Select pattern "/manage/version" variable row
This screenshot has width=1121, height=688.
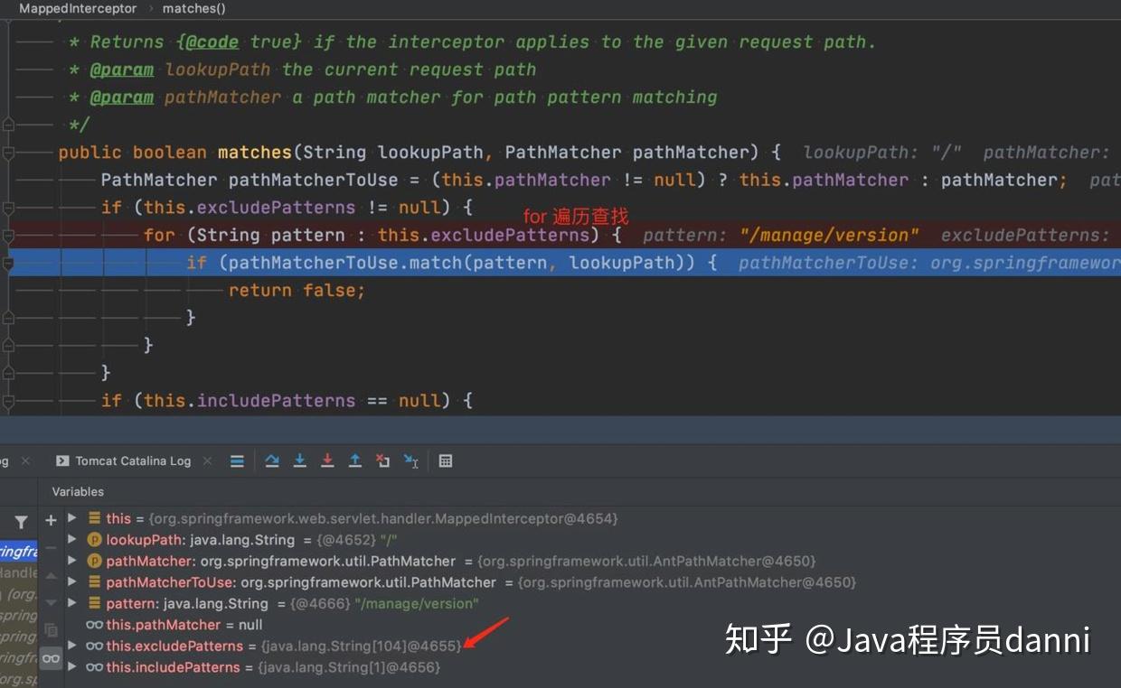[283, 603]
